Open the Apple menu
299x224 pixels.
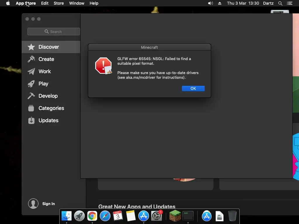point(8,3)
